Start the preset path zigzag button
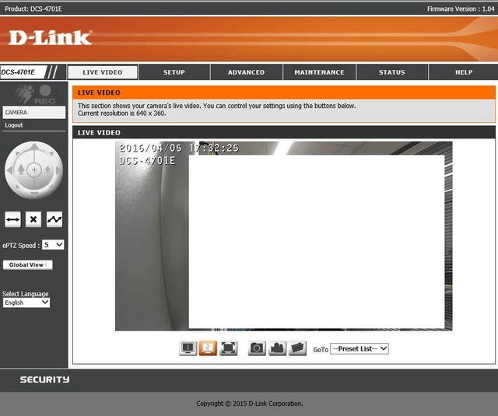 pyautogui.click(x=54, y=219)
